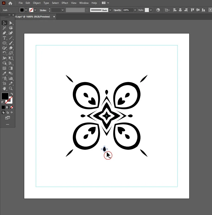The width and height of the screenshot is (212, 215).
Task: Select the Curvature tool
Action: 11,33
